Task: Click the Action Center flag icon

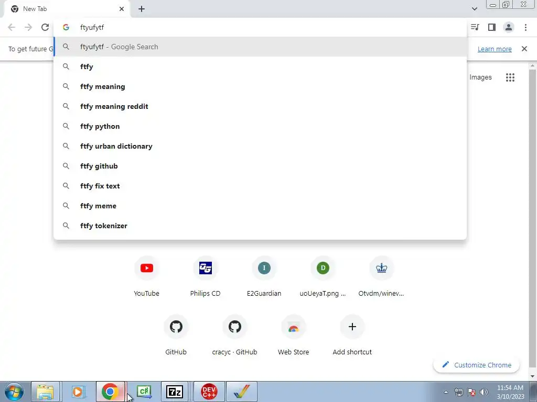Action: point(471,392)
